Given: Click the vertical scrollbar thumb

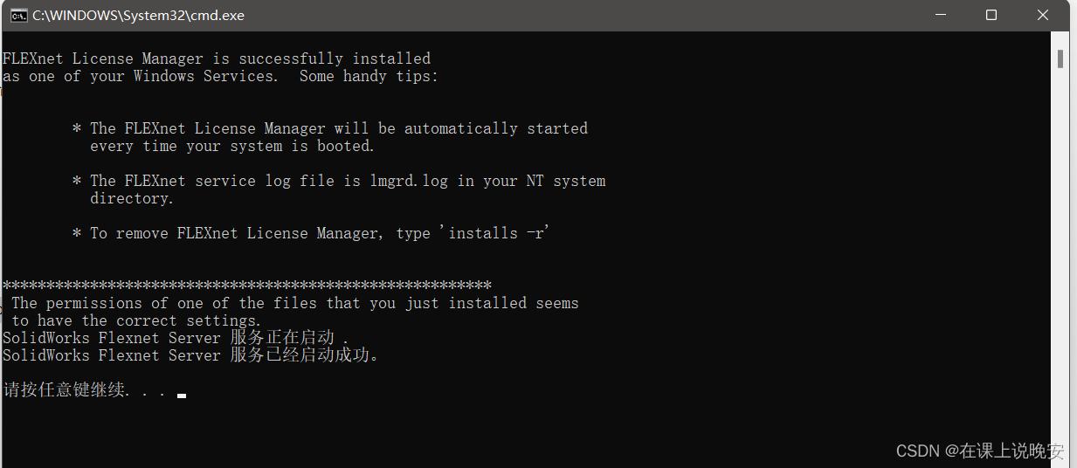Looking at the screenshot, I should [1060, 58].
